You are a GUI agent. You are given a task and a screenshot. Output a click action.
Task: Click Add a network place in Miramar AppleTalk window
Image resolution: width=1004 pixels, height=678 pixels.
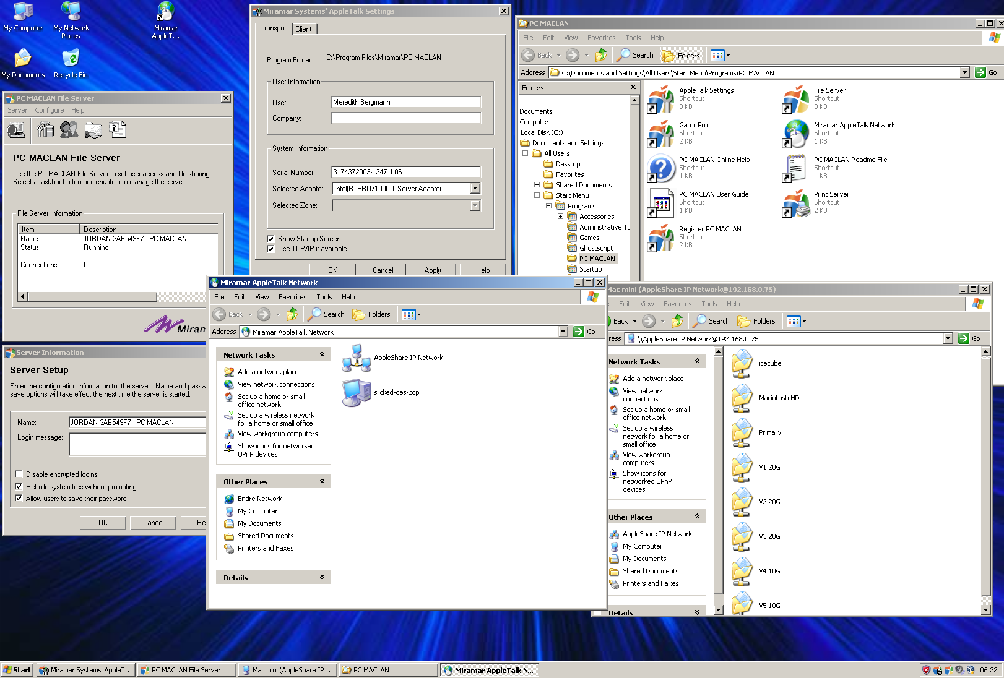(268, 372)
